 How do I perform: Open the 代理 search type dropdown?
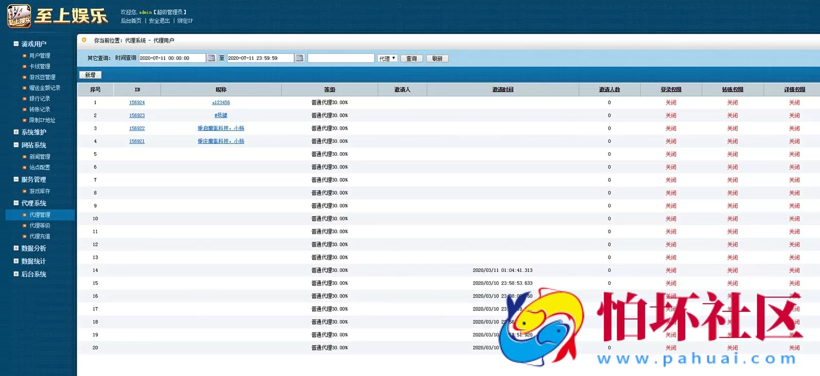[387, 58]
